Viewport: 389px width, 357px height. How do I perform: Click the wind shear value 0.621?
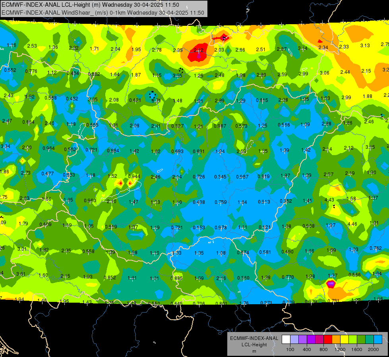[x=135, y=100]
